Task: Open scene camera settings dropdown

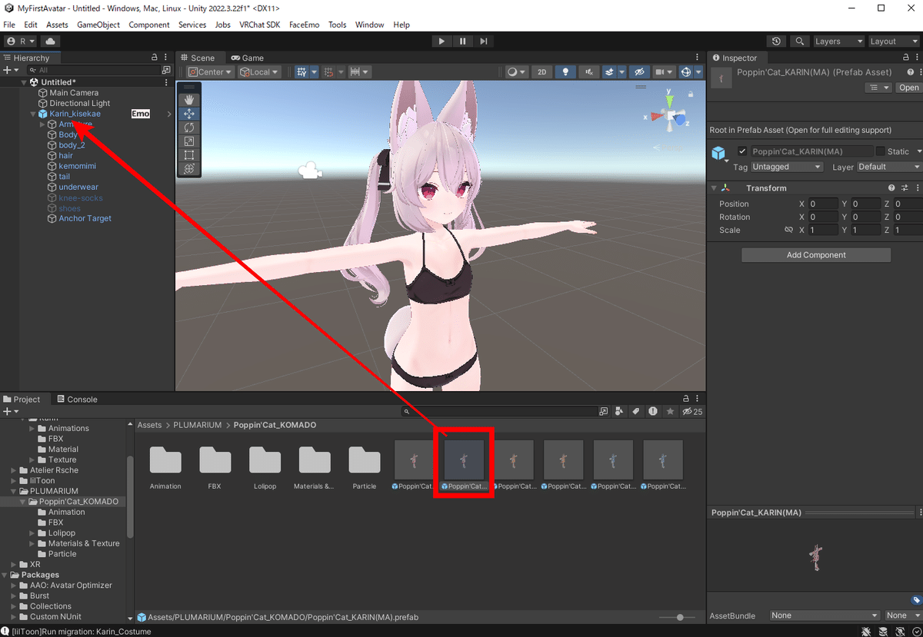Action: pos(663,71)
